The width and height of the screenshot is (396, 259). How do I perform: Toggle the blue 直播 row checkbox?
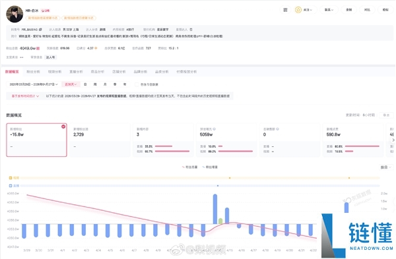(x=11, y=186)
